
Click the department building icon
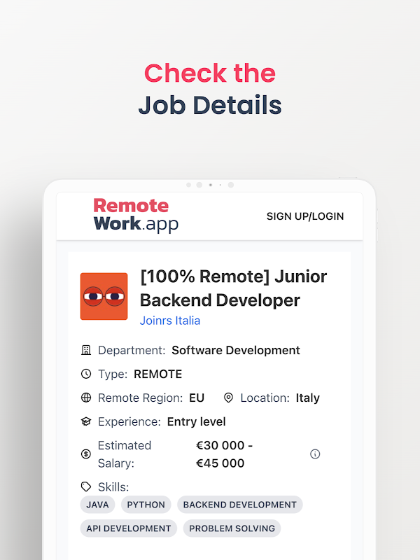tap(86, 350)
